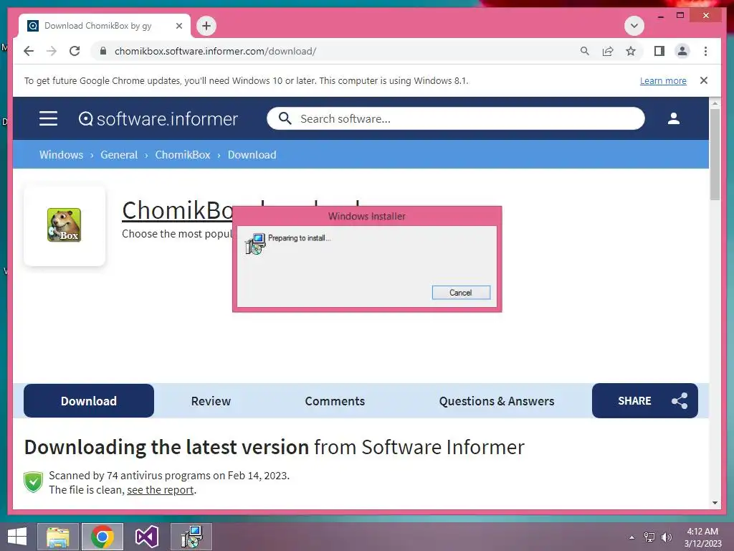Click the Download breadcrumb

(x=252, y=155)
